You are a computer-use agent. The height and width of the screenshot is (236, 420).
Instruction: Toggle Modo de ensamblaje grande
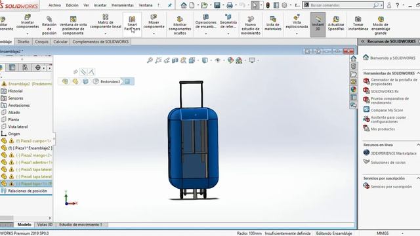(x=381, y=26)
